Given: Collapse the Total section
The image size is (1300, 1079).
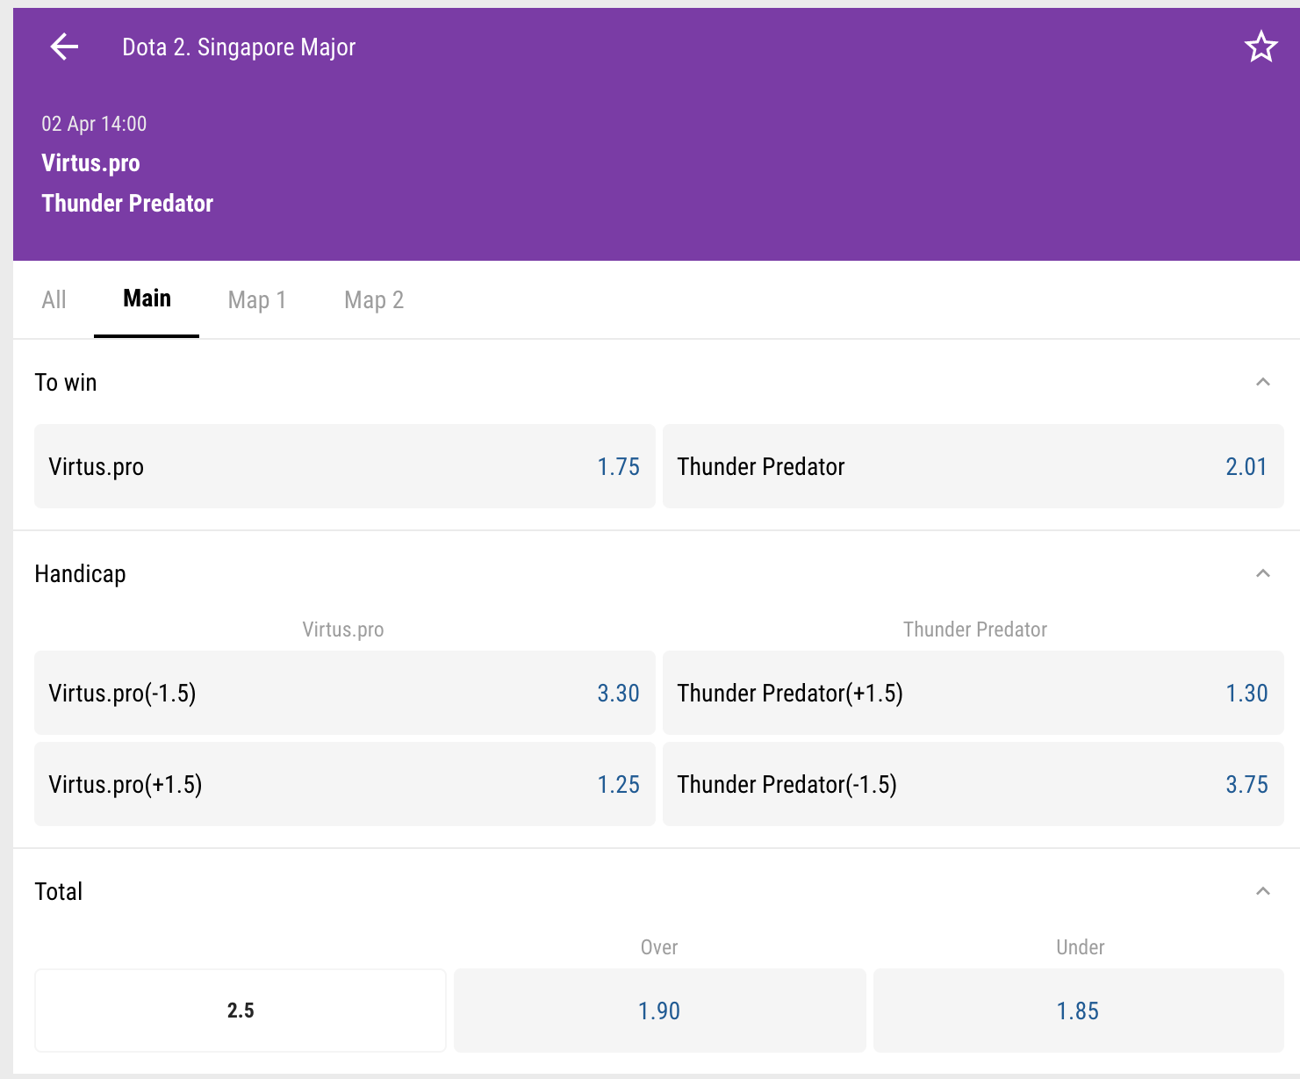Looking at the screenshot, I should 1263,891.
